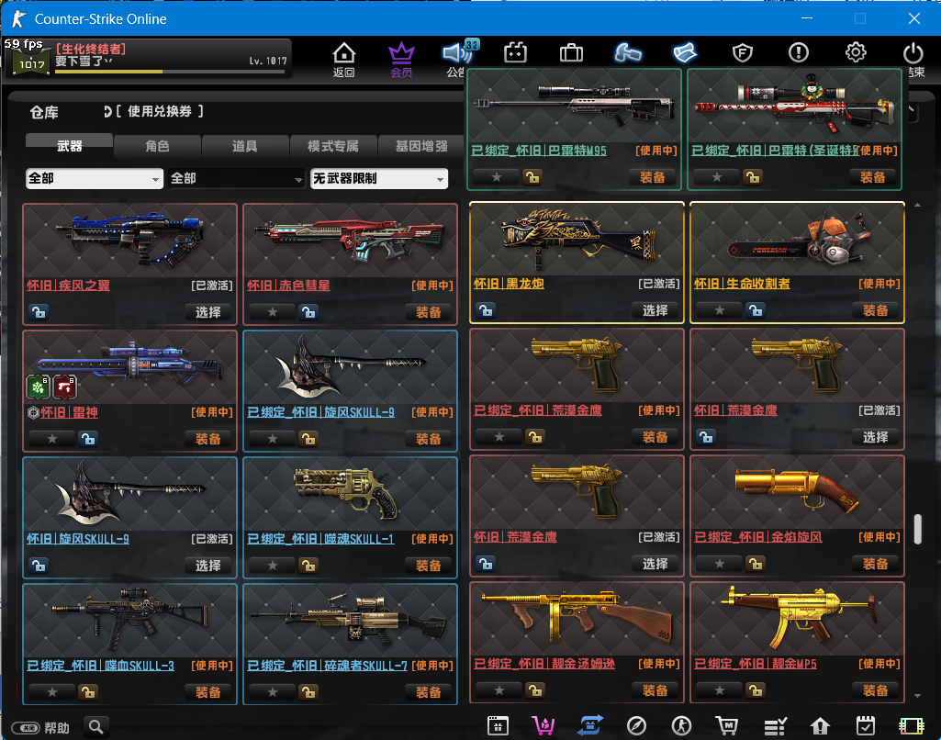Click the circled exclamation mark icon

(799, 53)
